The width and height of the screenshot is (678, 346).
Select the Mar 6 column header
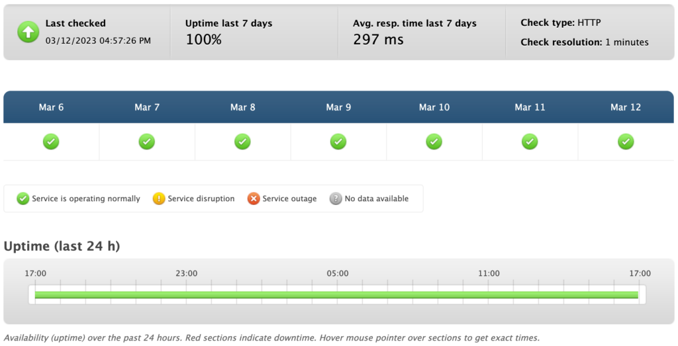click(x=51, y=107)
